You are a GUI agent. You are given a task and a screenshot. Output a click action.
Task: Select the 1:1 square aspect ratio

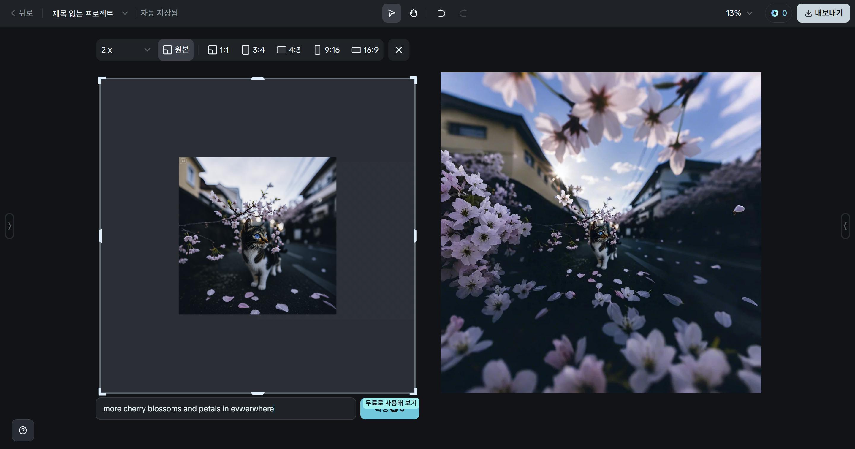click(x=218, y=50)
